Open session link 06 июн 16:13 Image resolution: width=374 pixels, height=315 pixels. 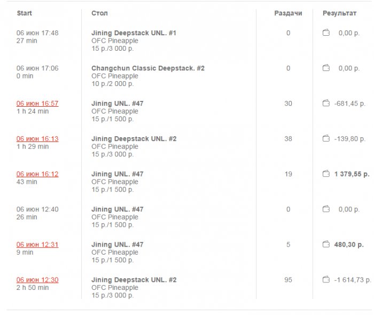click(37, 139)
